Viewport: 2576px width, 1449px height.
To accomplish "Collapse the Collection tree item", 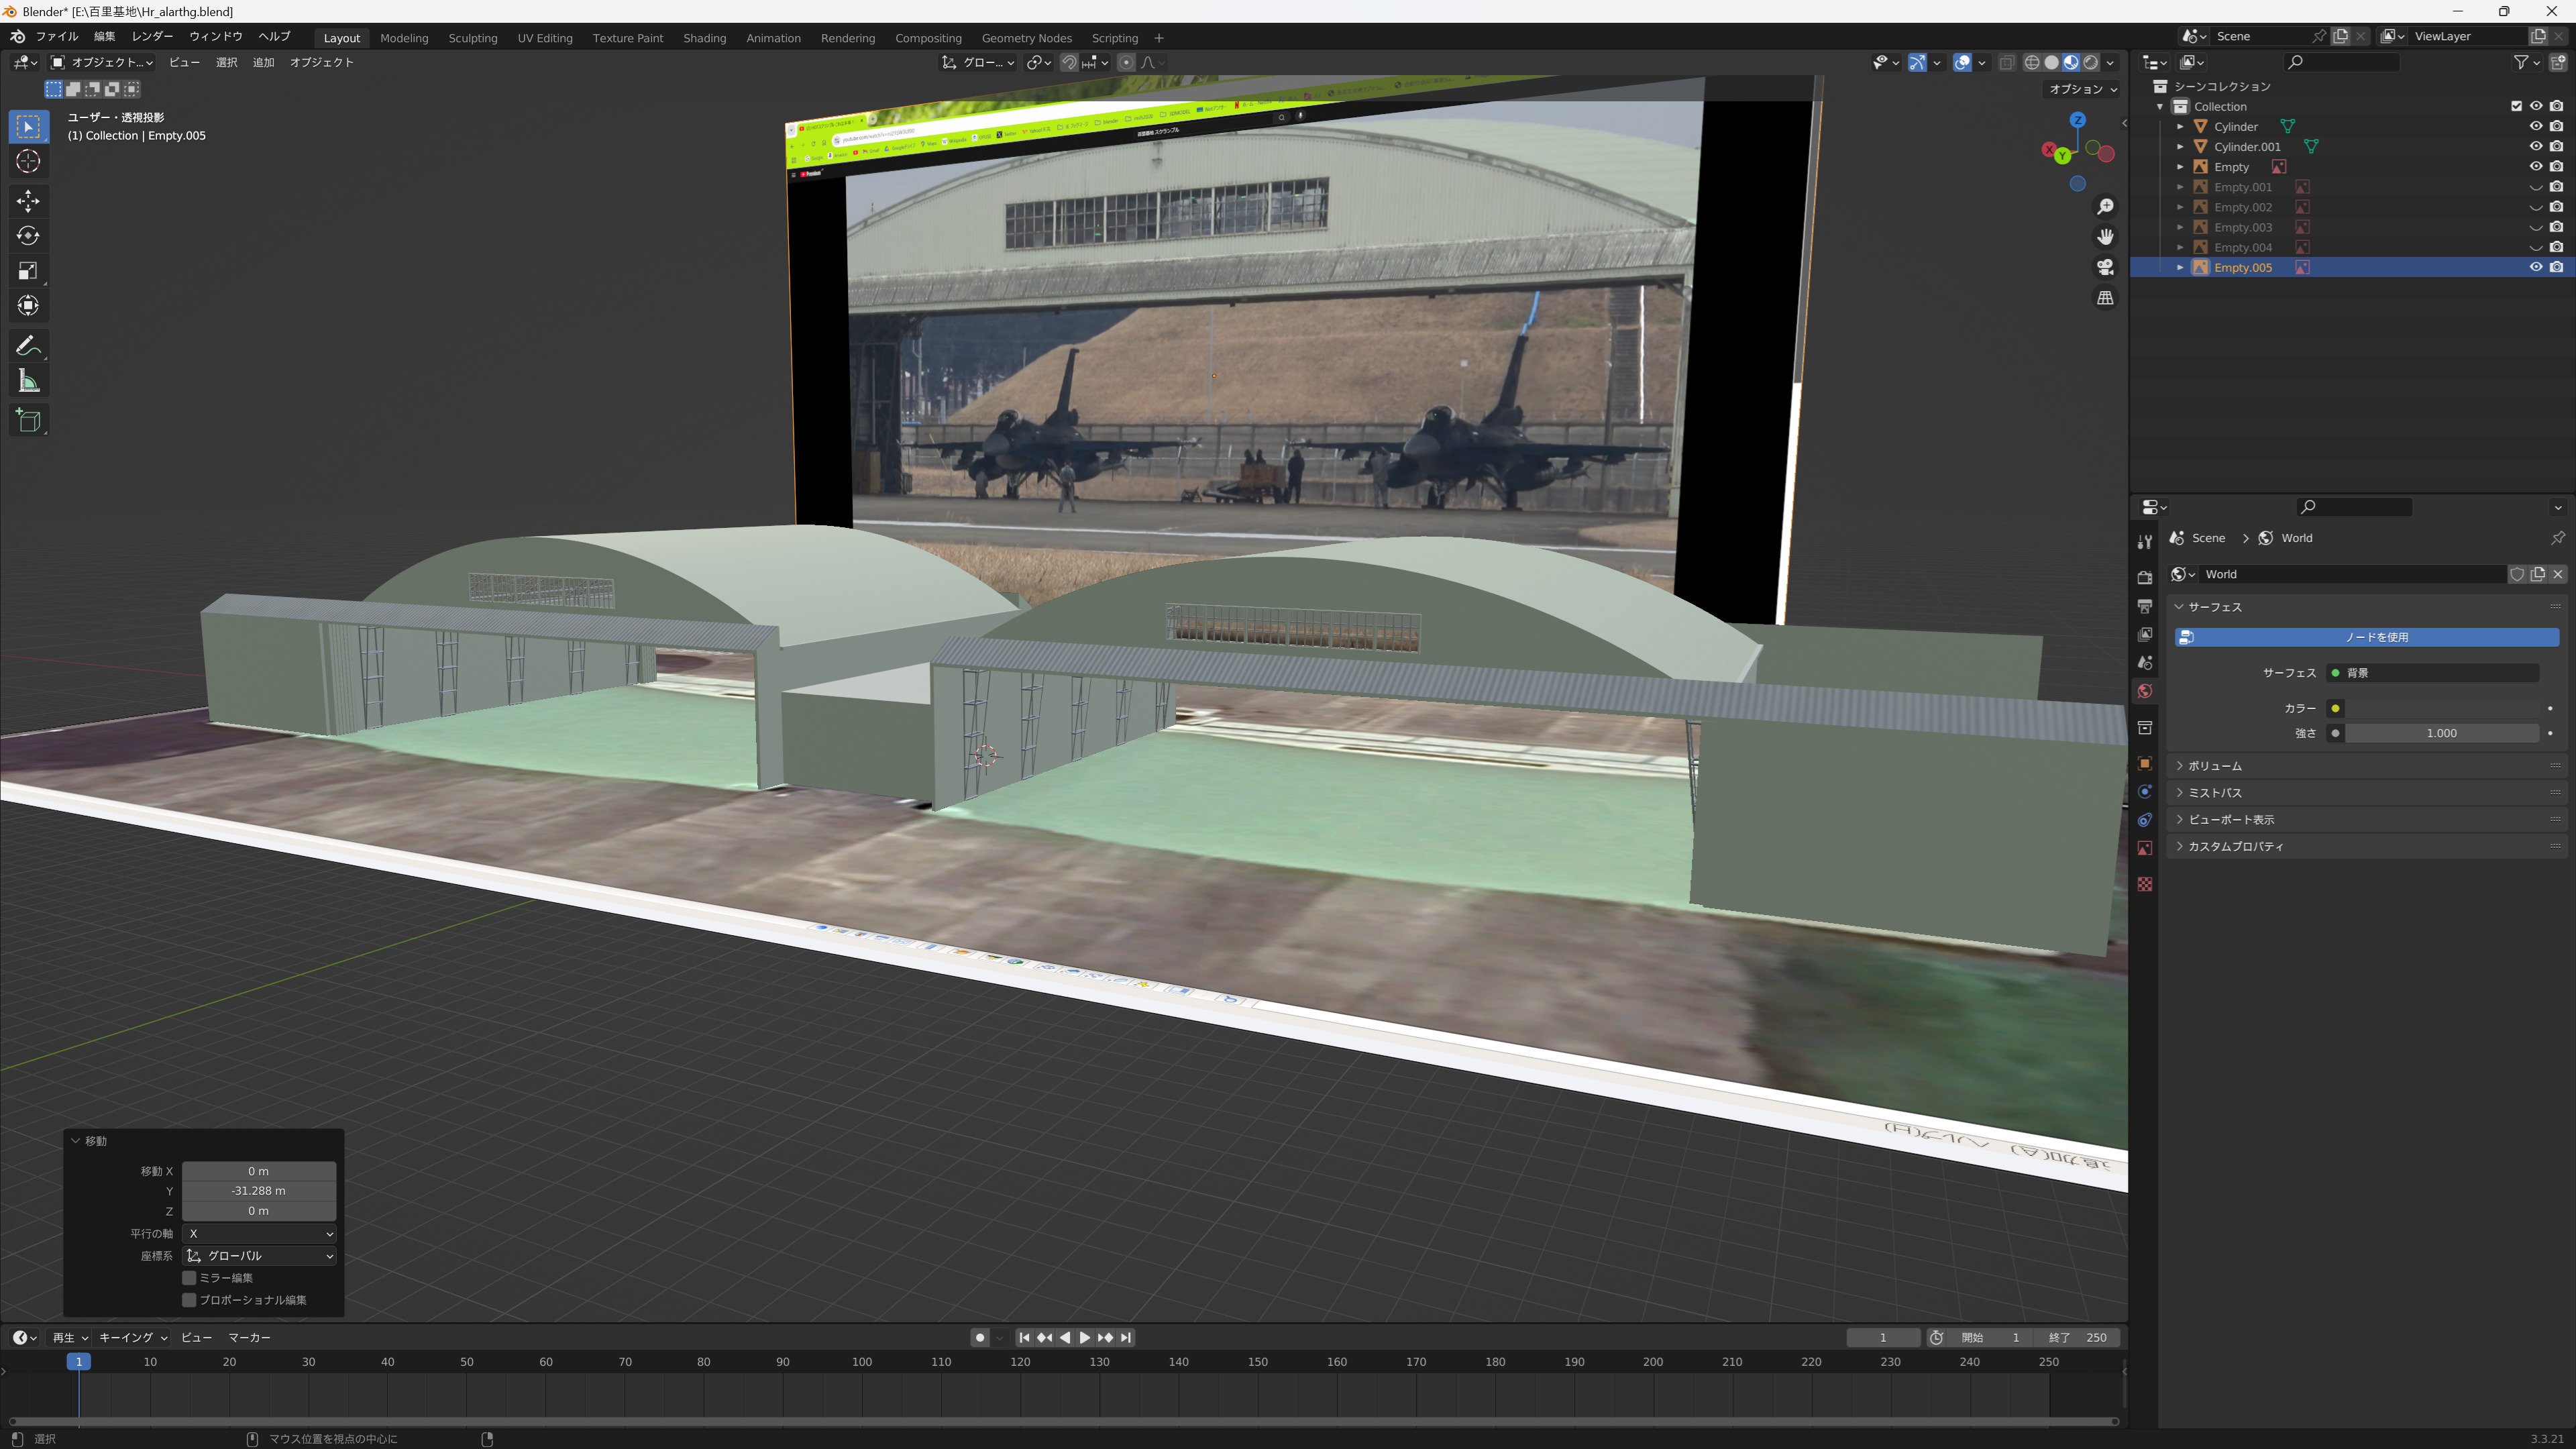I will click(x=2160, y=106).
